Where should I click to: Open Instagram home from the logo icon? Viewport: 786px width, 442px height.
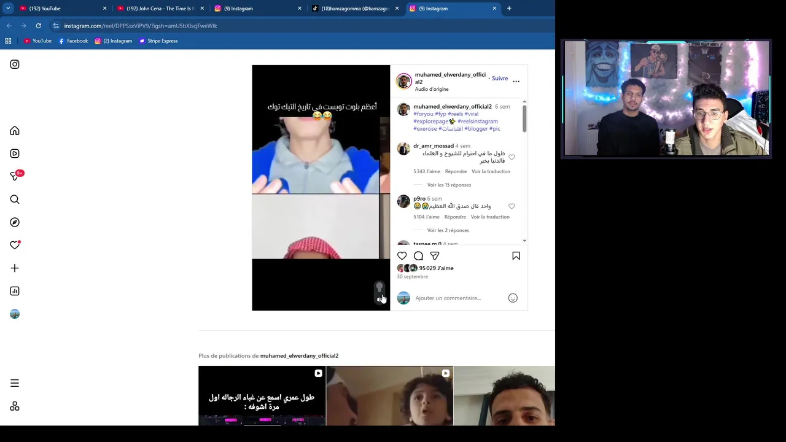coord(15,64)
